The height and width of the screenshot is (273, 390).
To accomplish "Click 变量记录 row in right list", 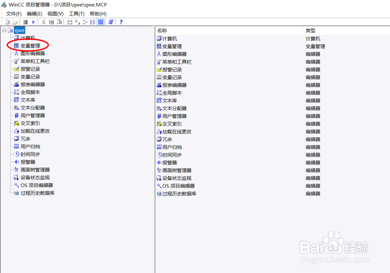I will pos(273,77).
